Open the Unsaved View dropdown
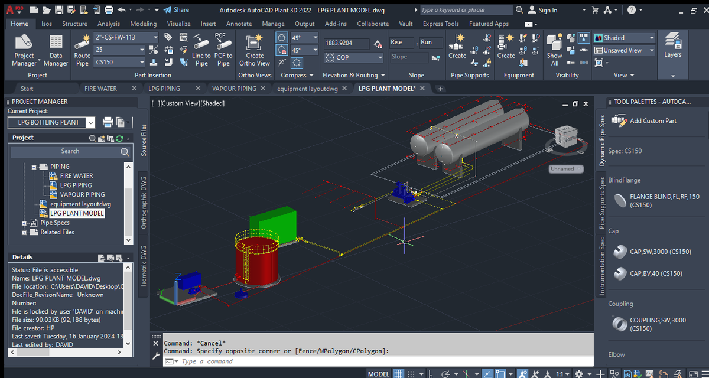The width and height of the screenshot is (709, 378). pos(624,50)
